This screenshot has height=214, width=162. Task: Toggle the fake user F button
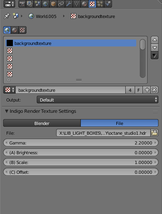click(x=139, y=90)
